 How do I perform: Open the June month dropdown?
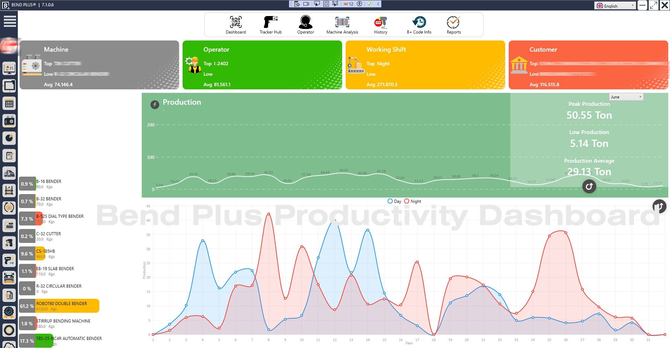tap(626, 97)
